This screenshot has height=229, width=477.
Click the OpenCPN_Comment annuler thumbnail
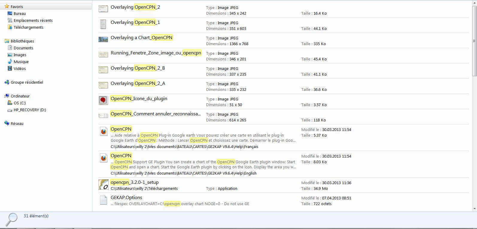pyautogui.click(x=103, y=115)
